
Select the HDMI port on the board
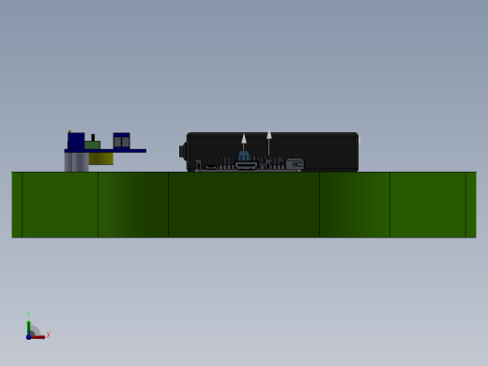coord(247,165)
